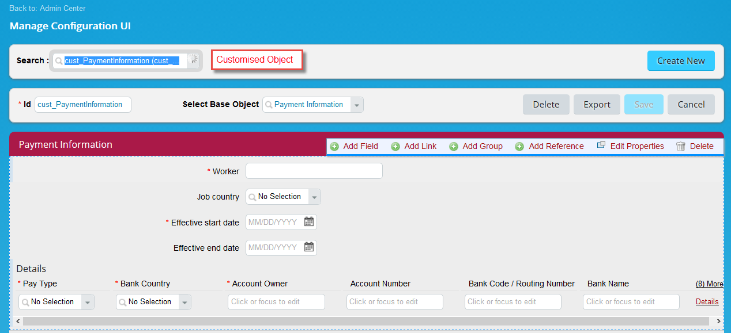Expand the Pay Type dropdown arrow

88,302
